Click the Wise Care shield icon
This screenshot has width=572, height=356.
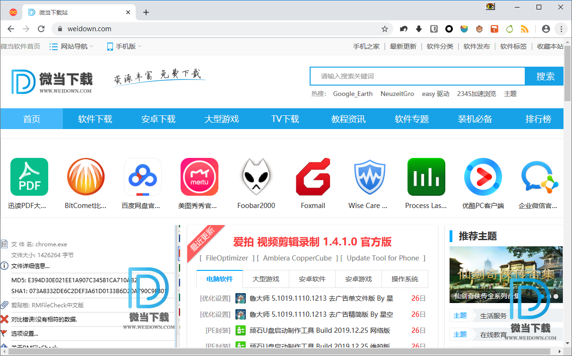pyautogui.click(x=369, y=177)
